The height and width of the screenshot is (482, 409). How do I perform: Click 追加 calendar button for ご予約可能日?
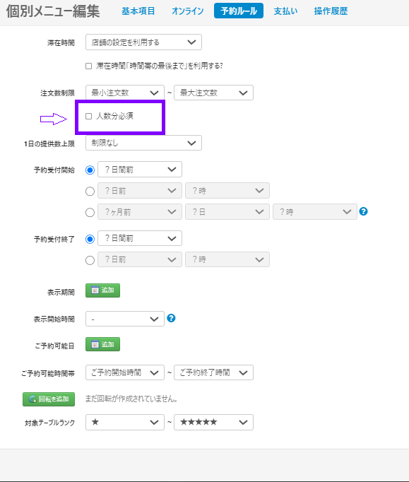click(102, 344)
